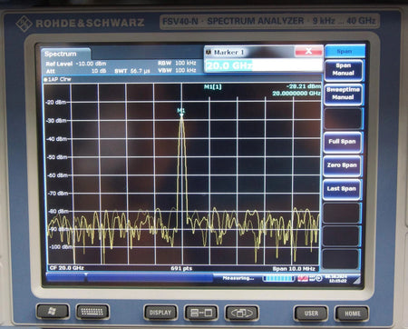Tap the VBW 100 kHz setting
This screenshot has height=329, width=408.
tap(177, 70)
